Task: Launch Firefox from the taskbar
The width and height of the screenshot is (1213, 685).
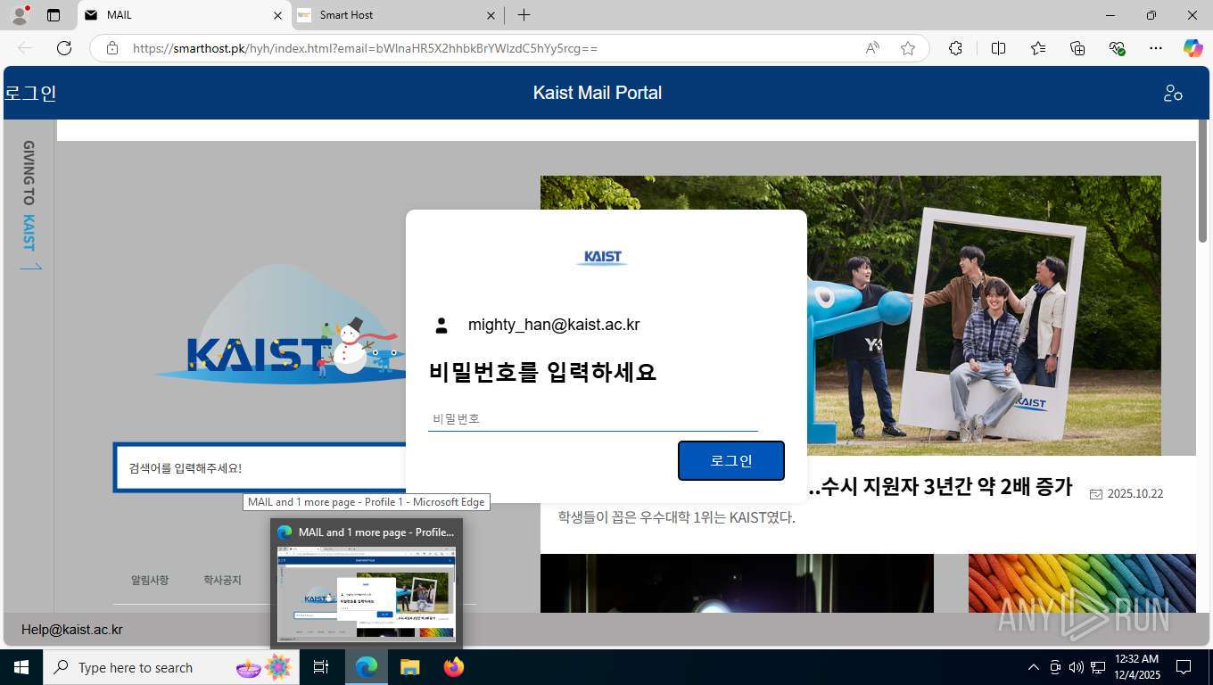Action: pos(454,667)
